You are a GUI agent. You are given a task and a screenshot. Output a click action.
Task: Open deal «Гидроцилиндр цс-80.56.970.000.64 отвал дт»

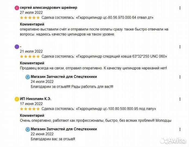(x=115, y=18)
